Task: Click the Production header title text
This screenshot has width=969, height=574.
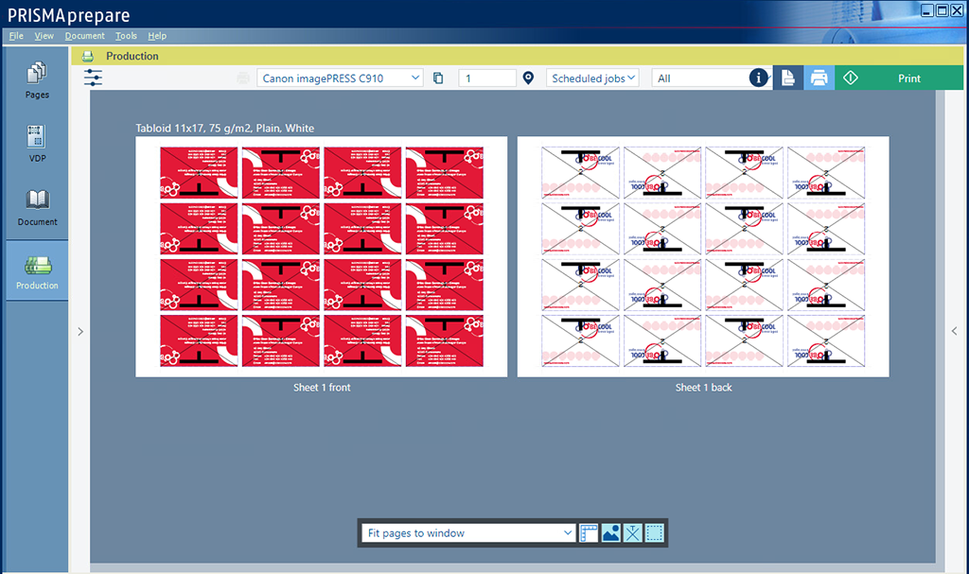Action: click(132, 56)
